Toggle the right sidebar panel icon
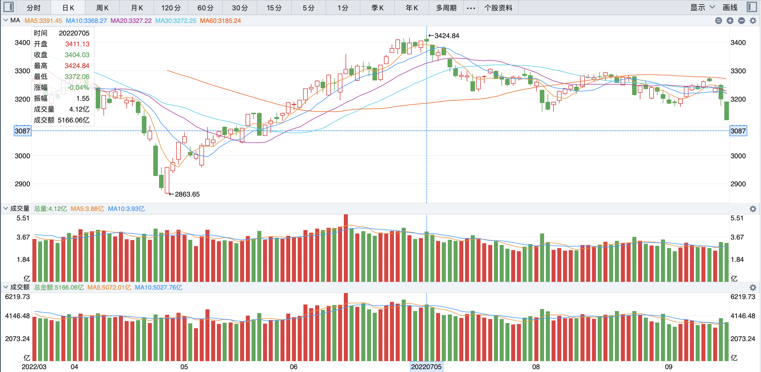Viewport: 761px width, 372px height. 751,7
